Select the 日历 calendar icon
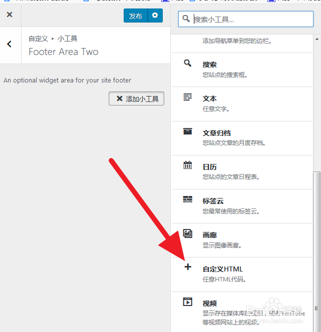 pyautogui.click(x=188, y=165)
